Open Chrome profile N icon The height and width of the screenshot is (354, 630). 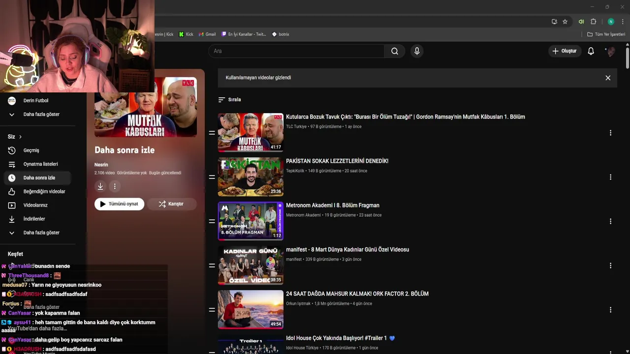coord(611,22)
